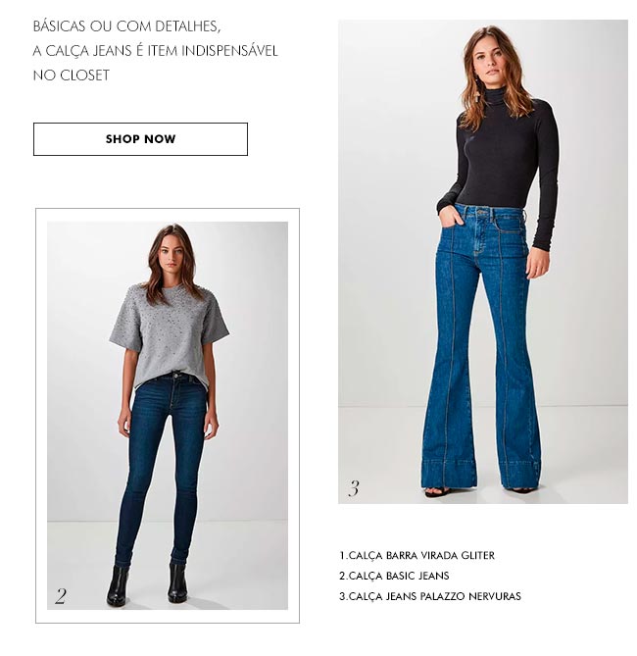The image size is (637, 656).
Task: Click the black ankle boots
Action: (x=147, y=583)
